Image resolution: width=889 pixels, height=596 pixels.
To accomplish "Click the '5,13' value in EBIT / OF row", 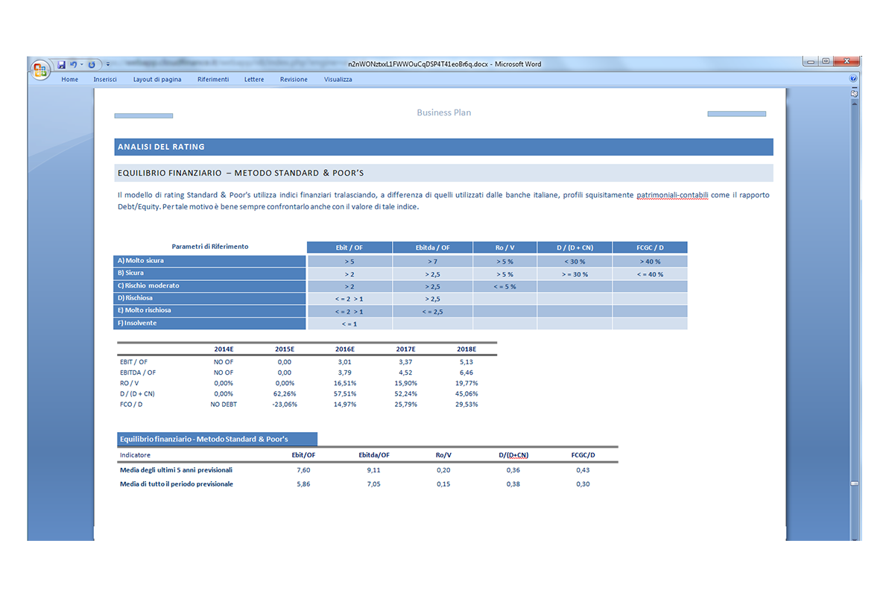I will [x=466, y=362].
